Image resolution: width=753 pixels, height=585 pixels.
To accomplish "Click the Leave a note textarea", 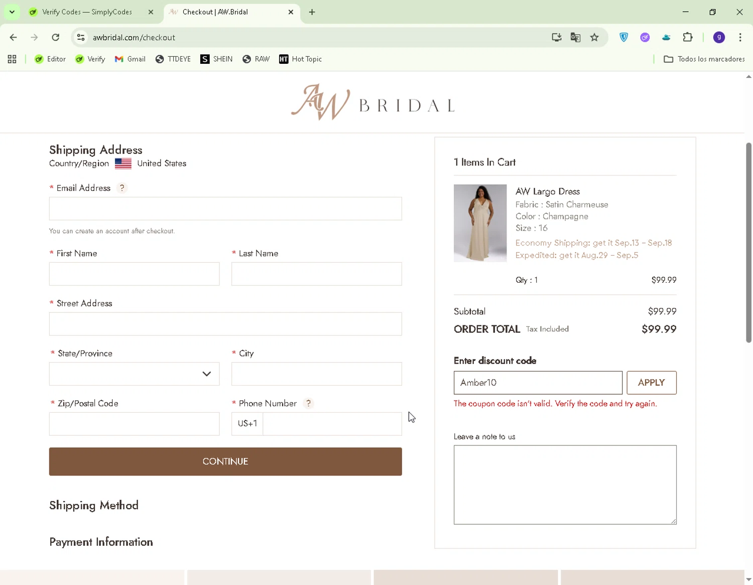I will point(565,485).
